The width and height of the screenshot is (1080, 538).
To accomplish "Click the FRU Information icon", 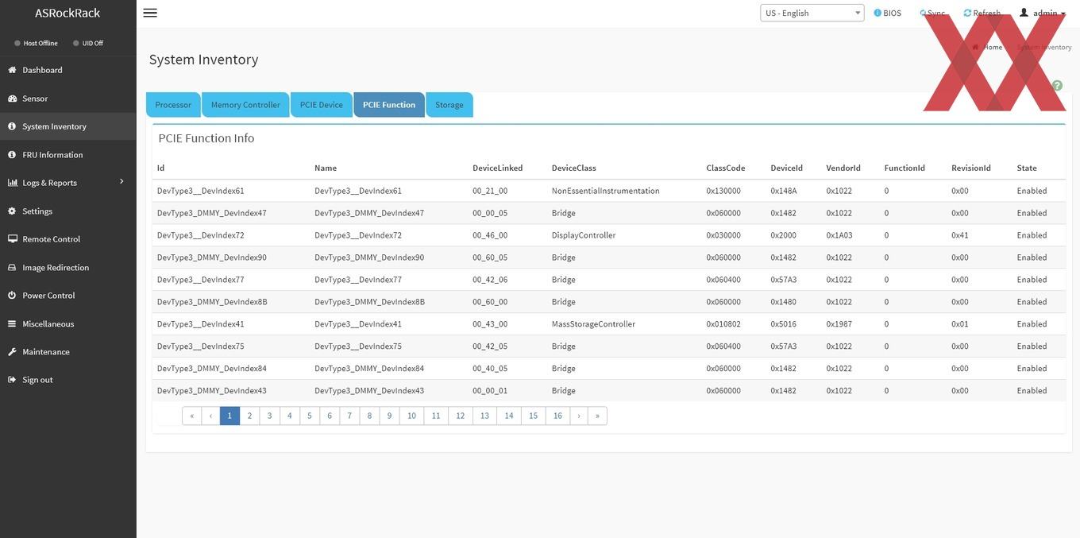I will (x=13, y=155).
